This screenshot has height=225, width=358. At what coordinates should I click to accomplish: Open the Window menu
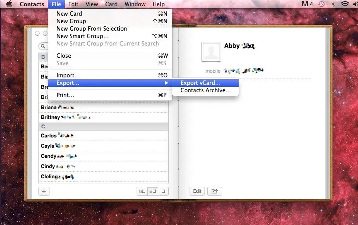tap(135, 4)
